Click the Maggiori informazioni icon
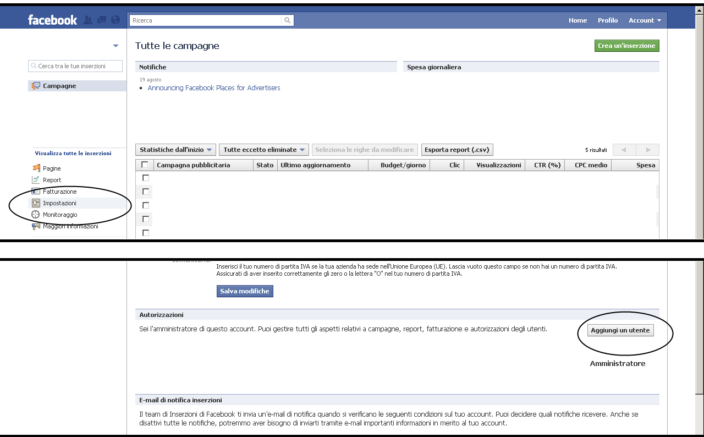The height and width of the screenshot is (437, 704). (36, 226)
